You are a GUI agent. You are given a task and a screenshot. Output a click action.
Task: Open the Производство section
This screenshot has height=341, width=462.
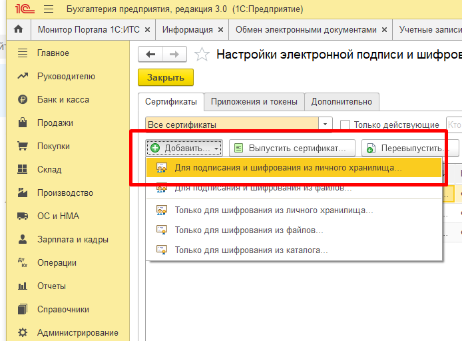65,192
